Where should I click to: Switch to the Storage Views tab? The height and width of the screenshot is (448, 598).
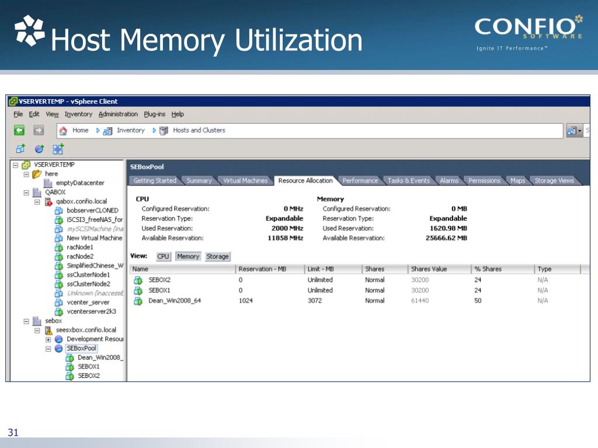click(x=554, y=181)
